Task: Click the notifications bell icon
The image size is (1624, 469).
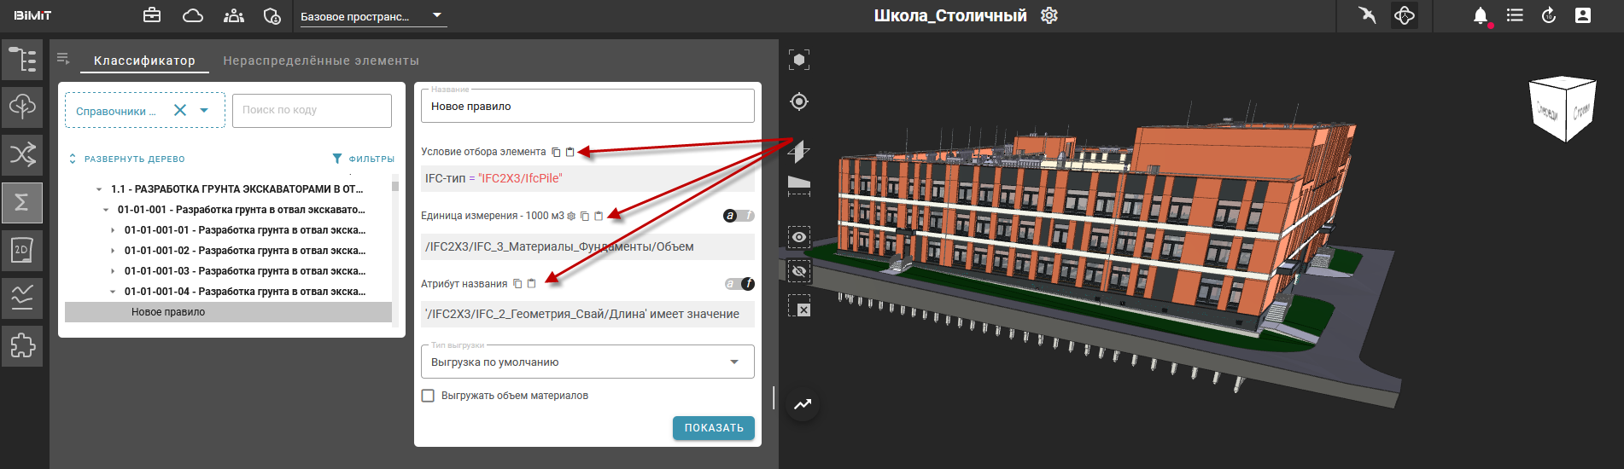Action: pos(1481,16)
